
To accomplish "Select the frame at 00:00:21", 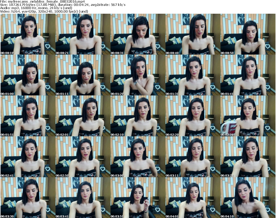I will pos(83,34).
